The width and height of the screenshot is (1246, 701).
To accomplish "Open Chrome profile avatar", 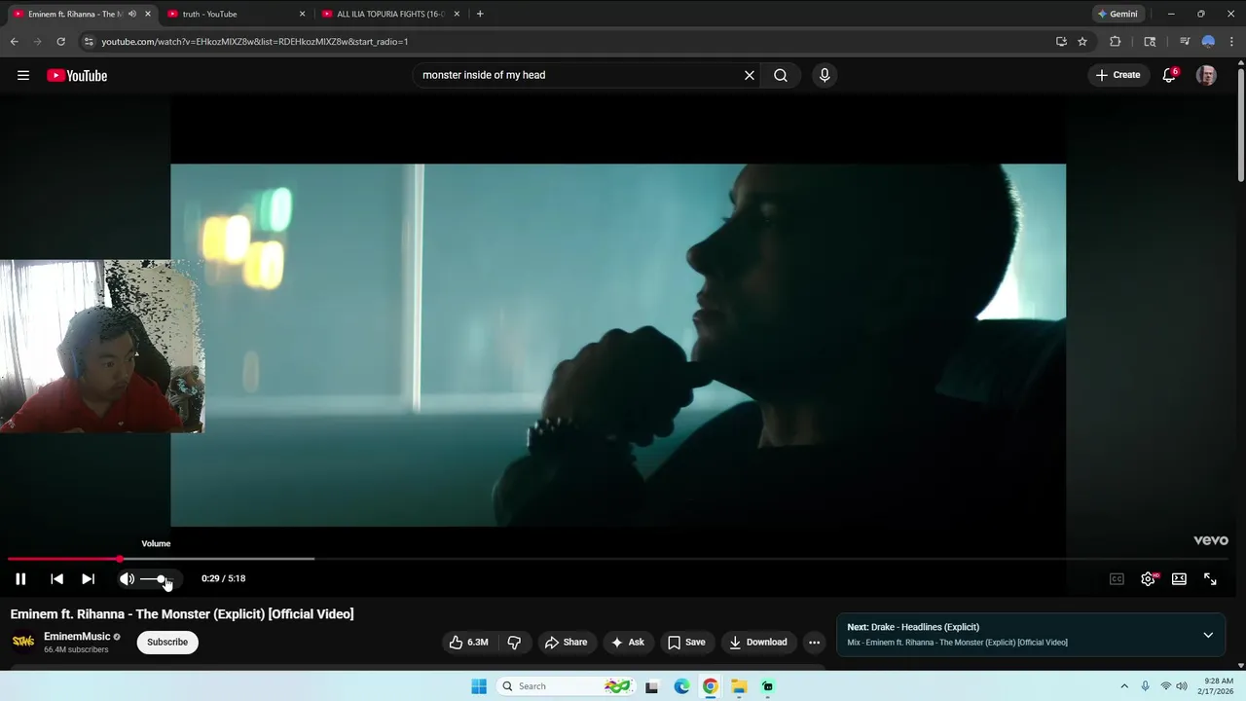I will [1208, 42].
